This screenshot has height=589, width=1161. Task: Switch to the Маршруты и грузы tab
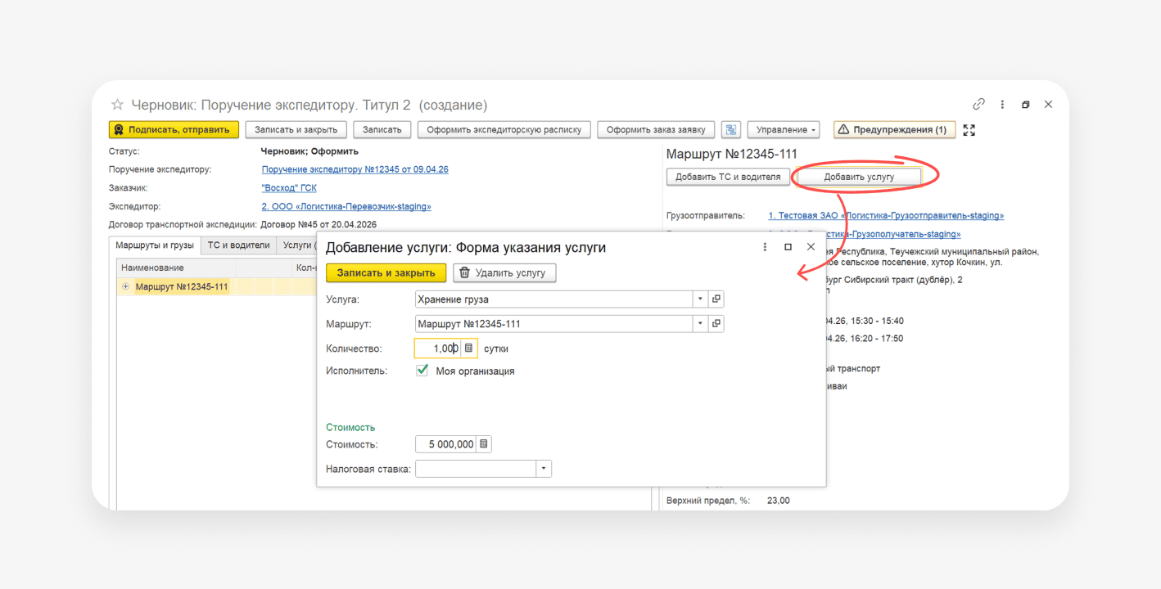pos(155,245)
